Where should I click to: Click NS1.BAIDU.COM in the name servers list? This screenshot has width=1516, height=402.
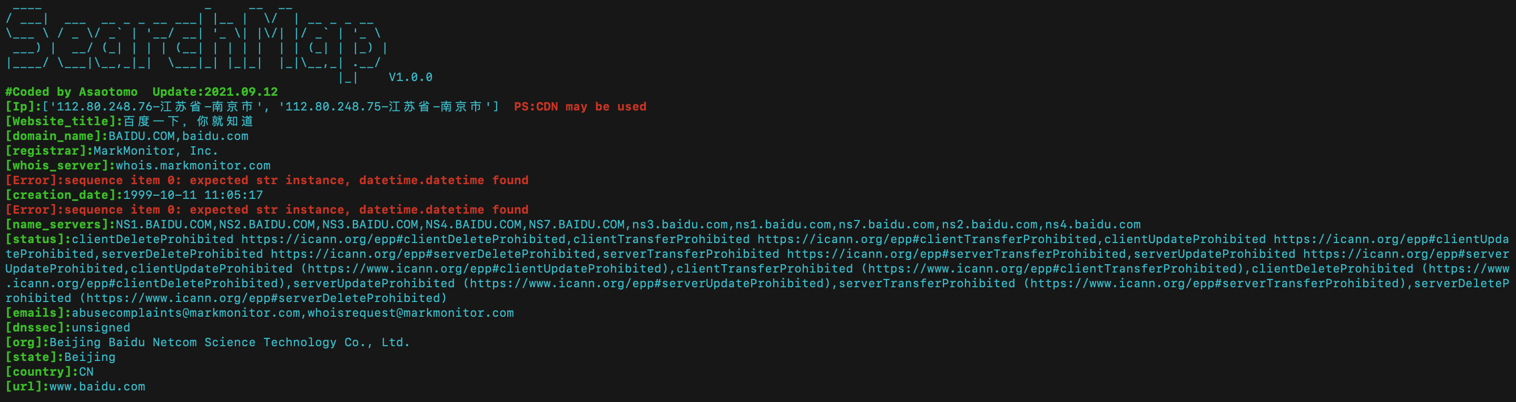(x=164, y=224)
